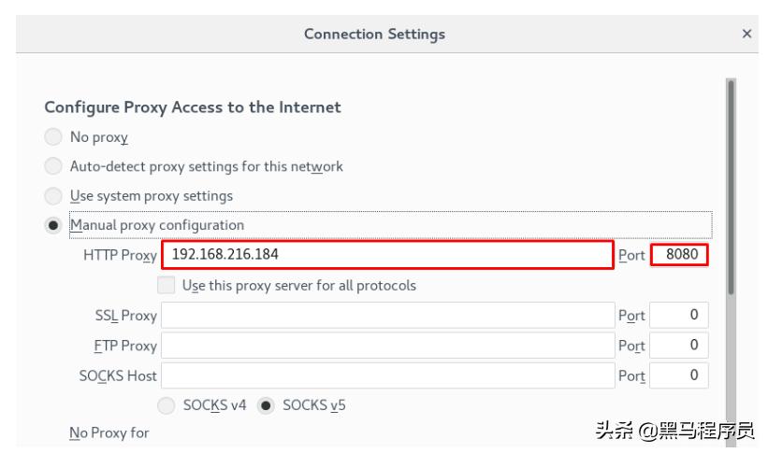Click the HTTP Proxy address field
768x453 pixels.
[x=387, y=254]
